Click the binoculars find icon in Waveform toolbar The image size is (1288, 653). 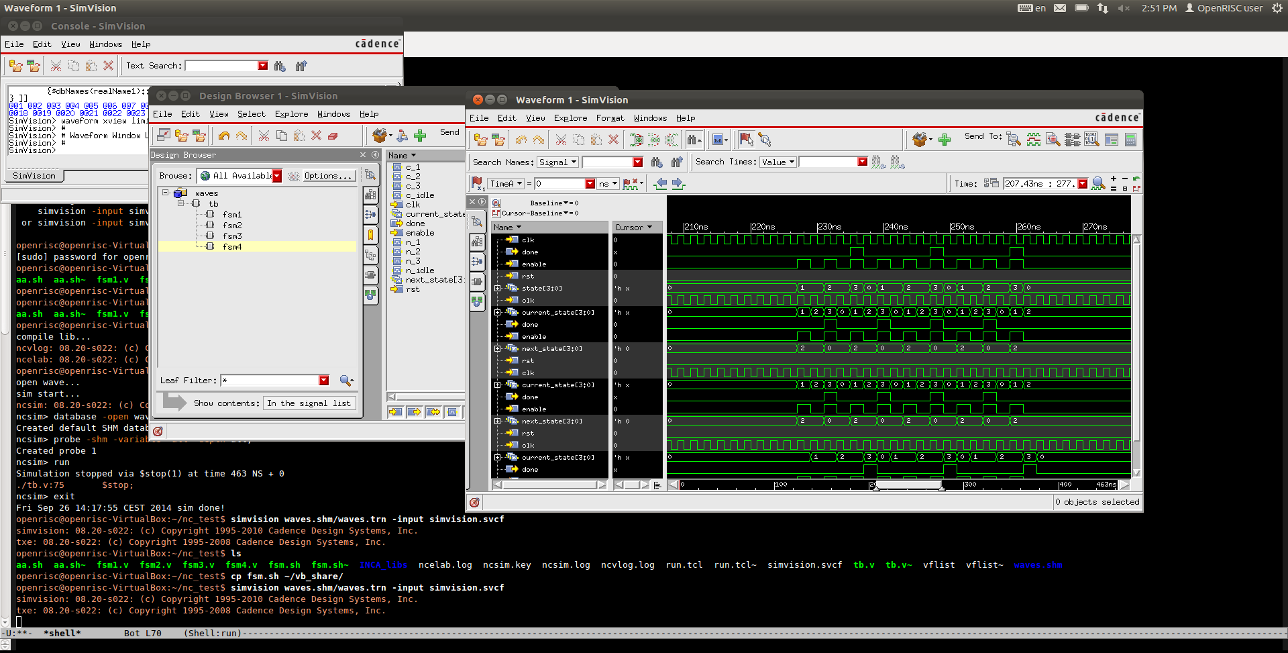694,140
